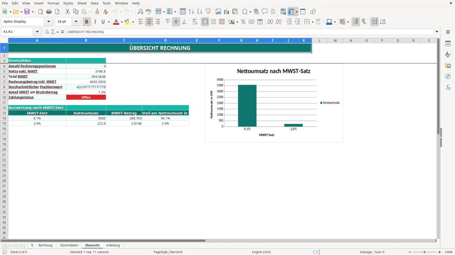Open the Sheet menu
This screenshot has height=255, width=455.
point(82,3)
